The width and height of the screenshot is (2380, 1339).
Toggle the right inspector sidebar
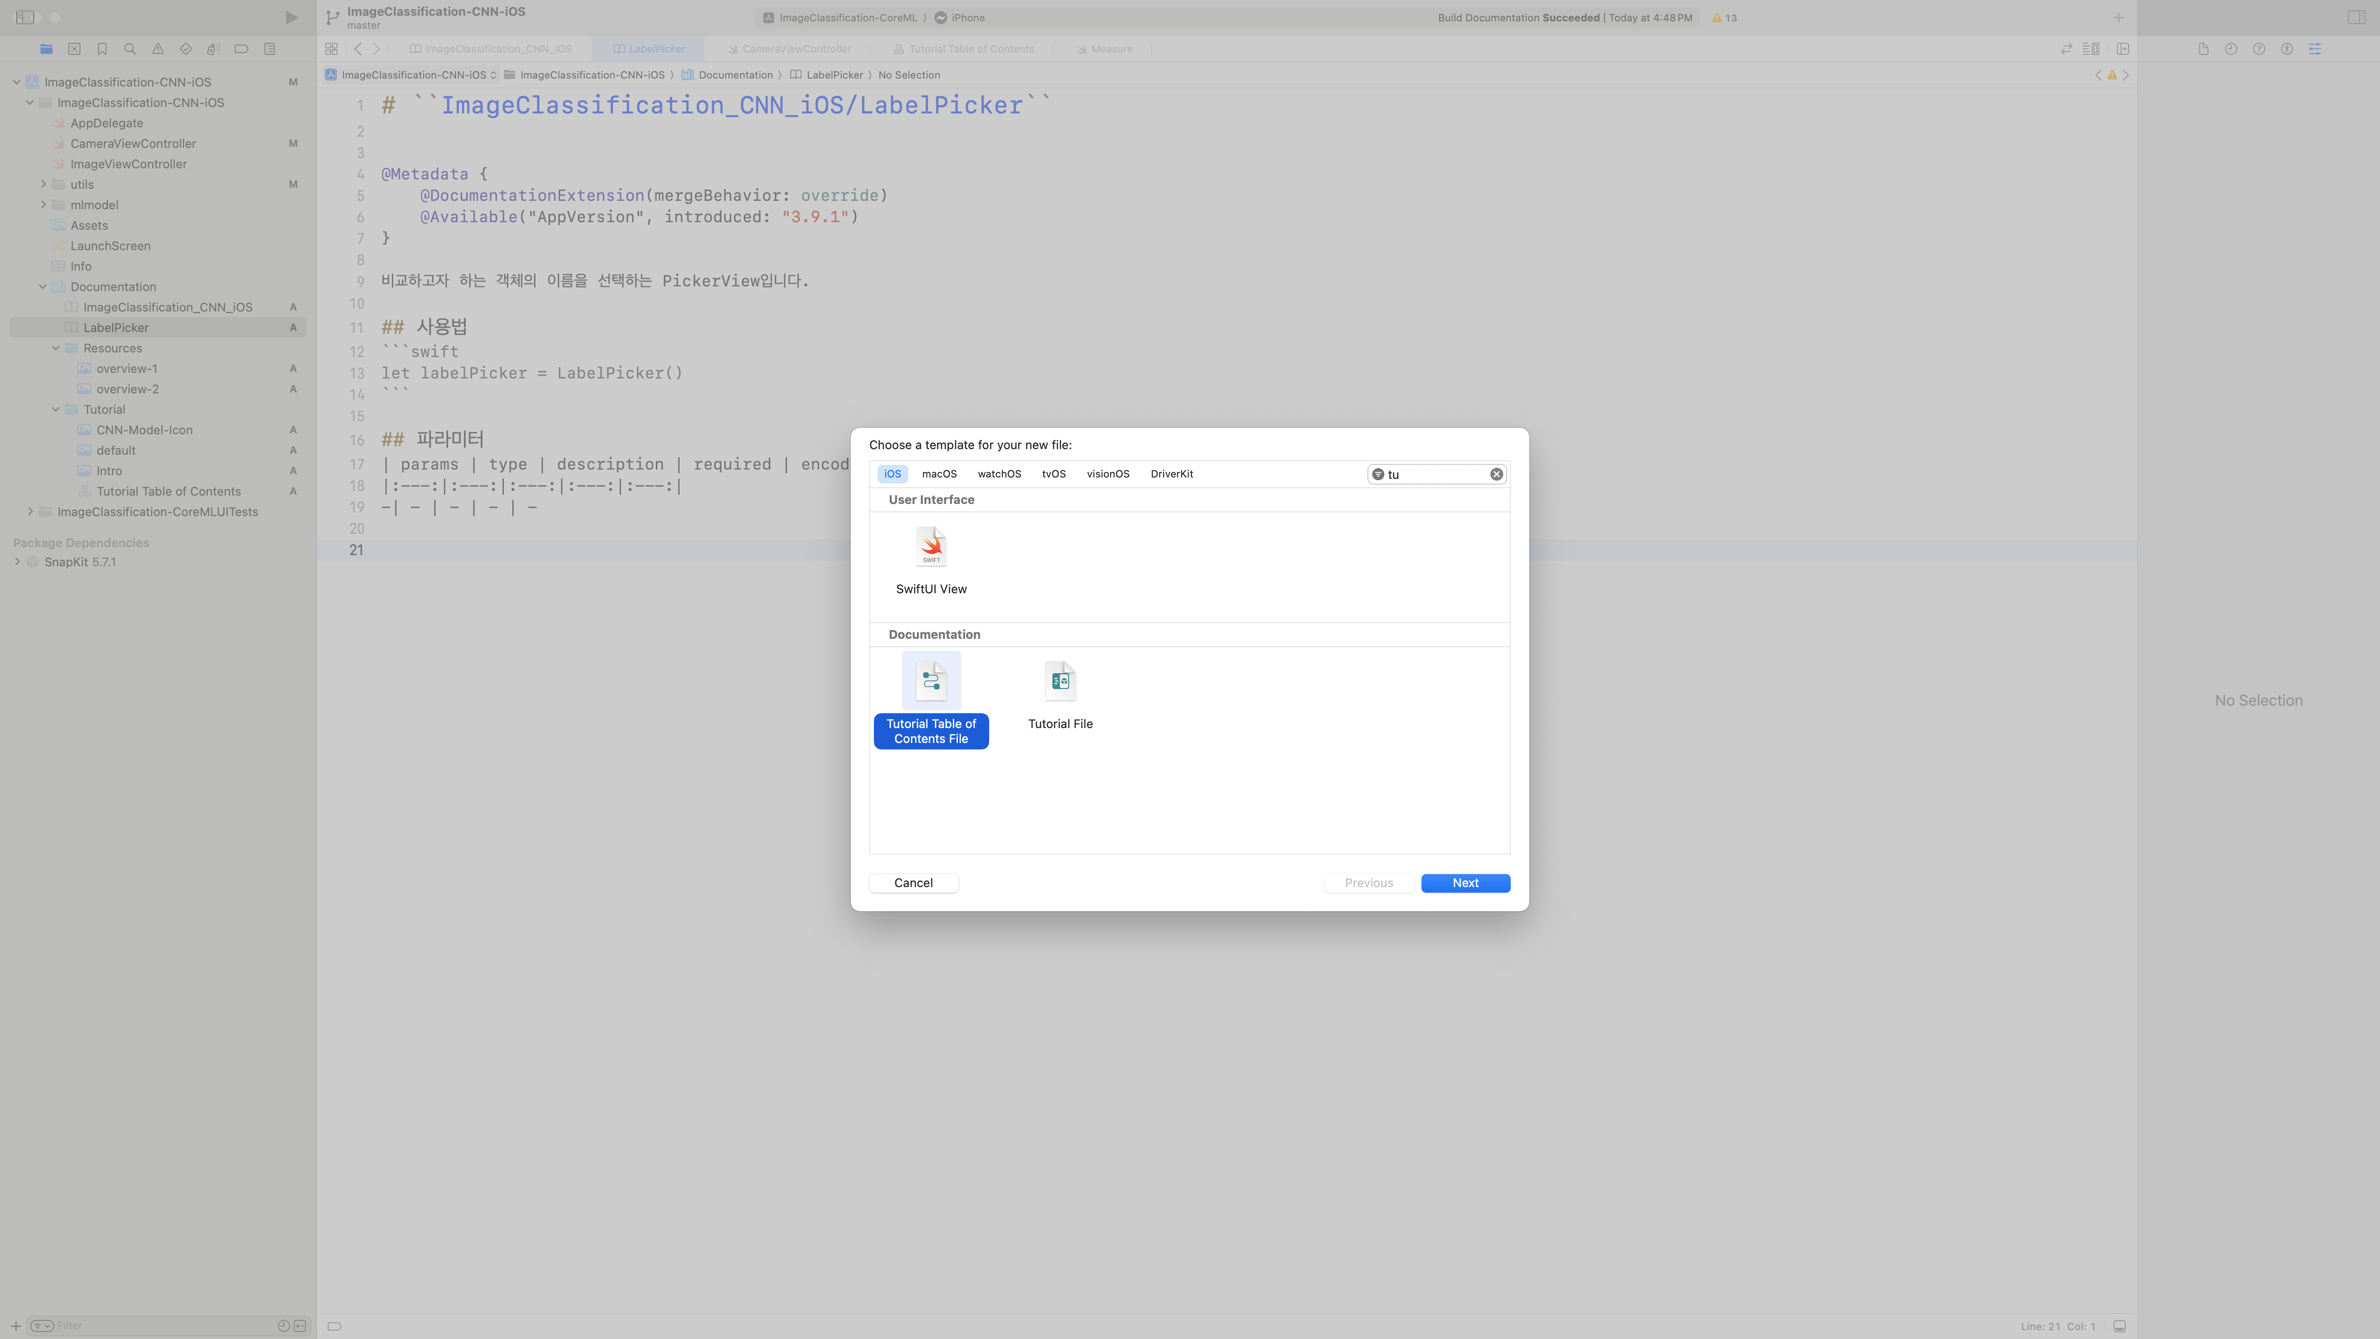[x=2356, y=18]
